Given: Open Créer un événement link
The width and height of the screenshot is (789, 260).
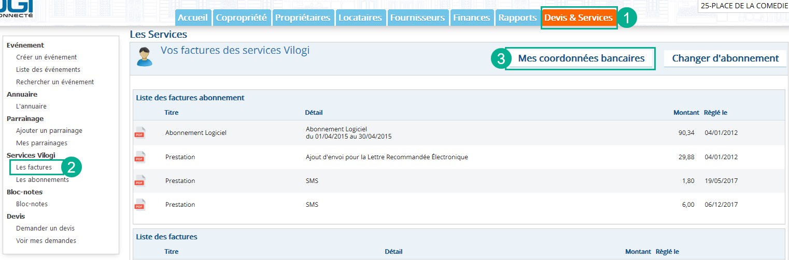Looking at the screenshot, I should 47,57.
